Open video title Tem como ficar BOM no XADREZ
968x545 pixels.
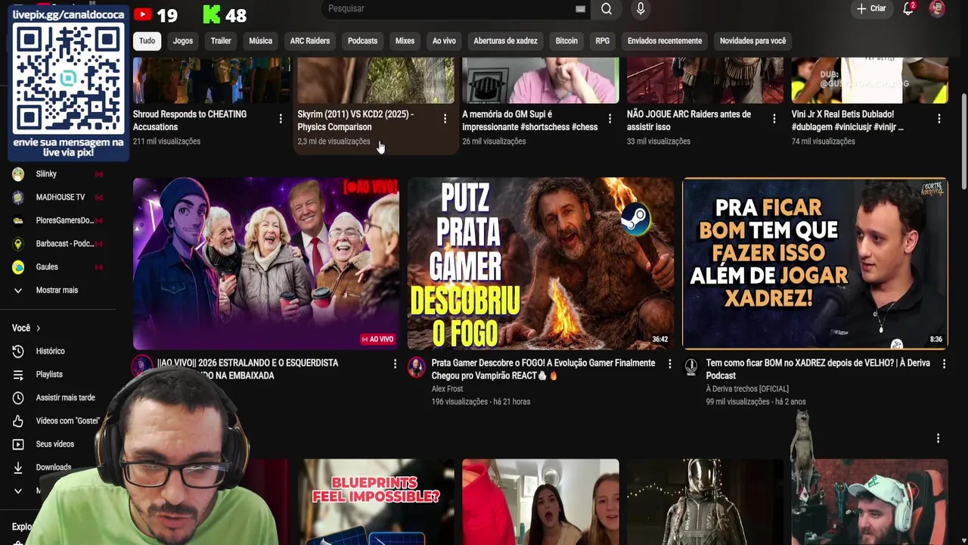click(x=818, y=369)
